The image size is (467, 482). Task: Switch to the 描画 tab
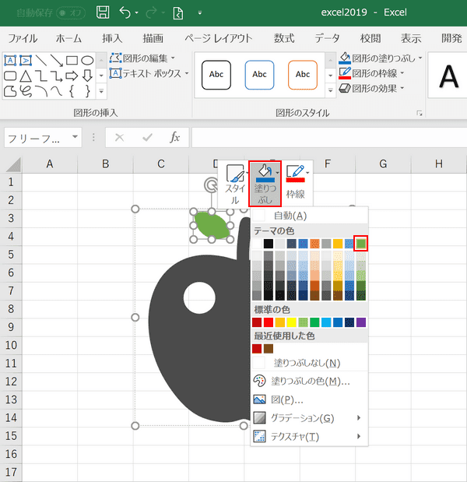[x=153, y=38]
